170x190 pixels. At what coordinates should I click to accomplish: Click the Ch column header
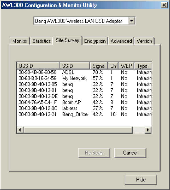113,66
